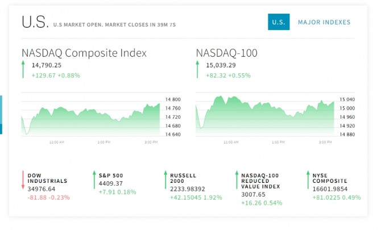Open the NASDAQ-100 Reduced Value Index link
Viewport: 381px width, 230px height.
[260, 181]
